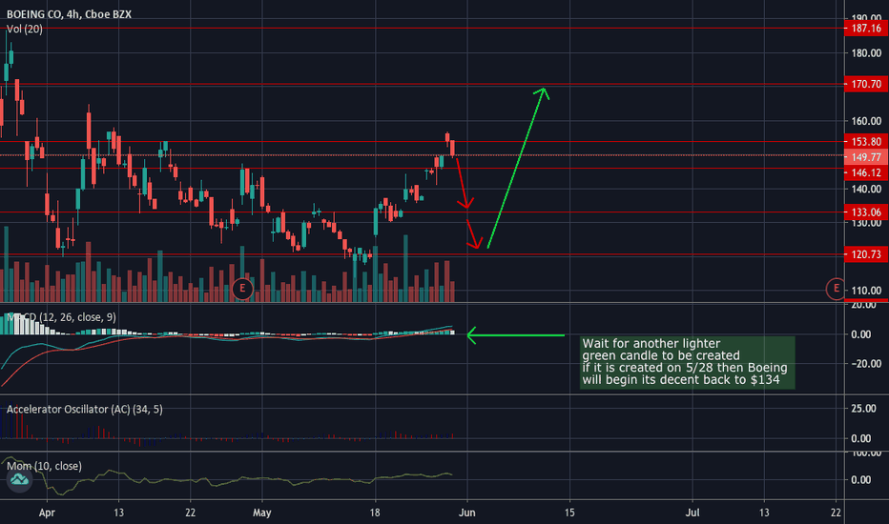Click the earnings 'E' marker near May
The image size is (889, 524).
(242, 289)
